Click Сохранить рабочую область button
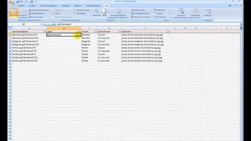 pos(181,13)
